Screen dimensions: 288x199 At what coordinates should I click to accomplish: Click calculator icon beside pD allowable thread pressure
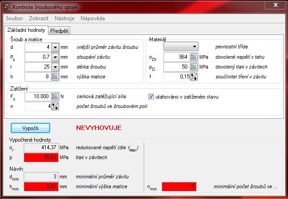(193, 67)
